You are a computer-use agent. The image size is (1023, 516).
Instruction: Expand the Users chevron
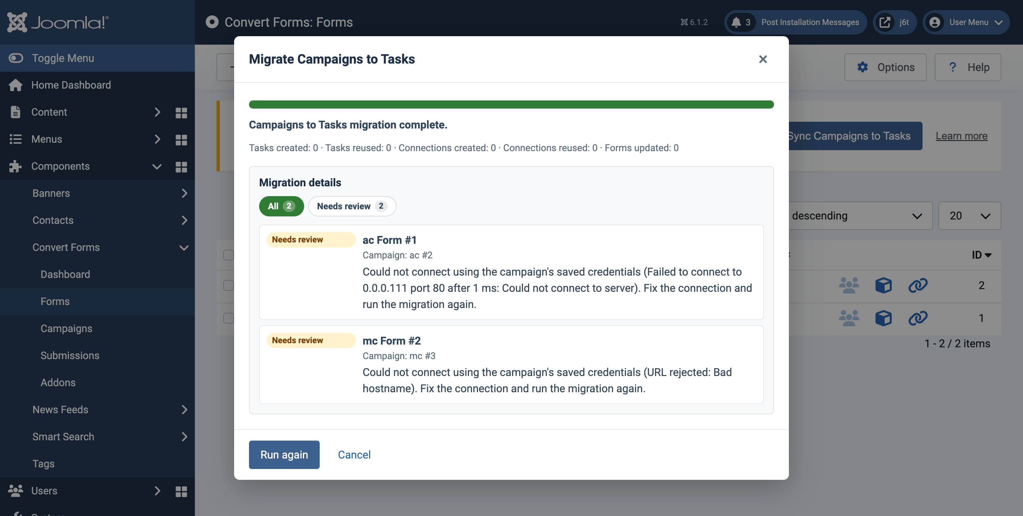click(x=157, y=491)
